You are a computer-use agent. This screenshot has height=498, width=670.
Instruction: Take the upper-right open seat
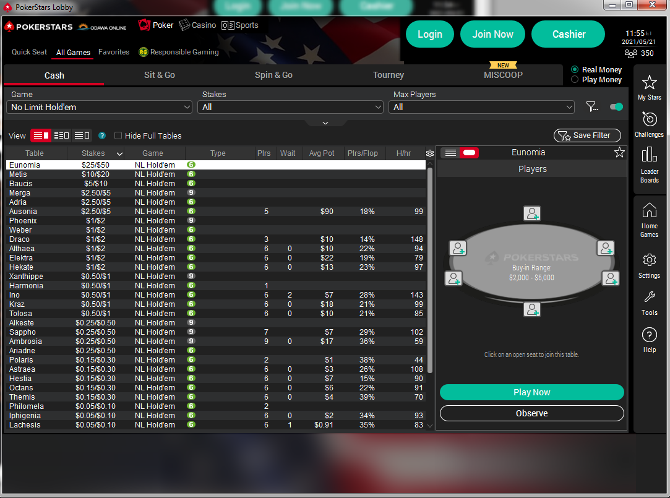coord(606,247)
